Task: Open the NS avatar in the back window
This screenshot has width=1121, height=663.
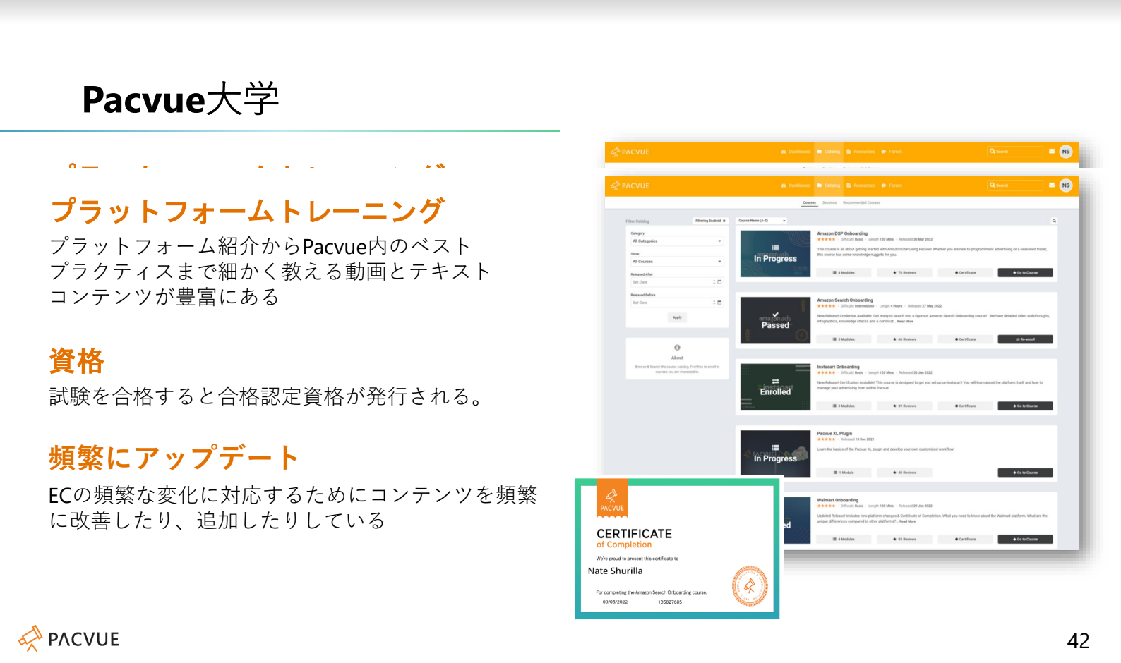Action: [x=1066, y=151]
